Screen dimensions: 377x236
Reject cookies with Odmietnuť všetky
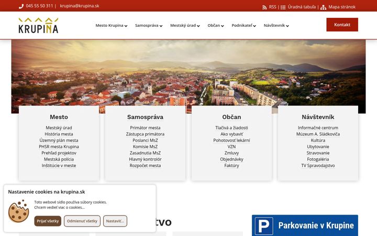pyautogui.click(x=82, y=221)
